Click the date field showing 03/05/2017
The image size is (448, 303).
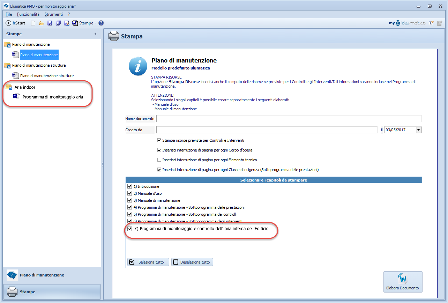point(400,130)
